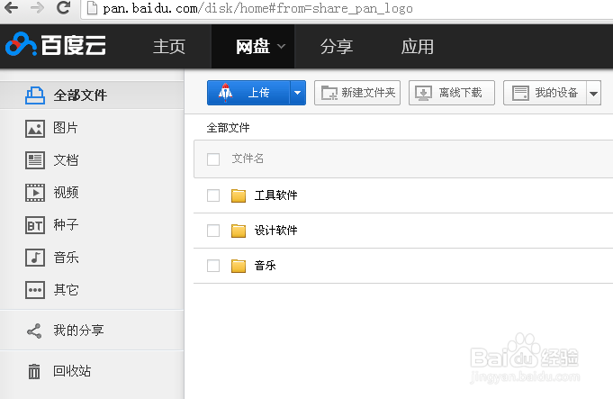Select the 设计软件 folder checkbox
Image resolution: width=613 pixels, height=399 pixels.
213,231
